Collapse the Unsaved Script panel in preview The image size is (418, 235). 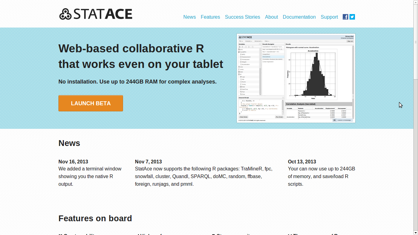[x=282, y=98]
